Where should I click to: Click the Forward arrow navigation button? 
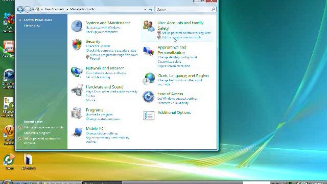[x=28, y=9]
